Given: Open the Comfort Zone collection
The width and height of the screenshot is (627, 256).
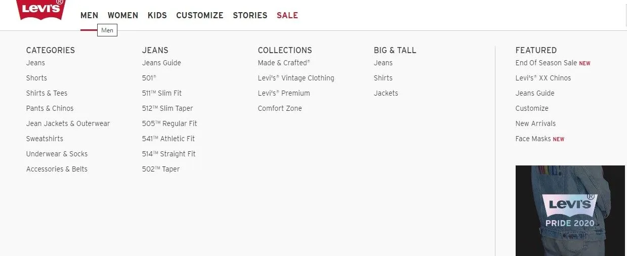Looking at the screenshot, I should pos(280,108).
